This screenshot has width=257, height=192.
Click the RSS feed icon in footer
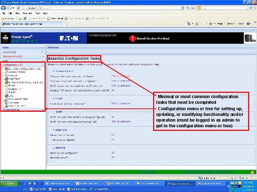pyautogui.click(x=252, y=172)
